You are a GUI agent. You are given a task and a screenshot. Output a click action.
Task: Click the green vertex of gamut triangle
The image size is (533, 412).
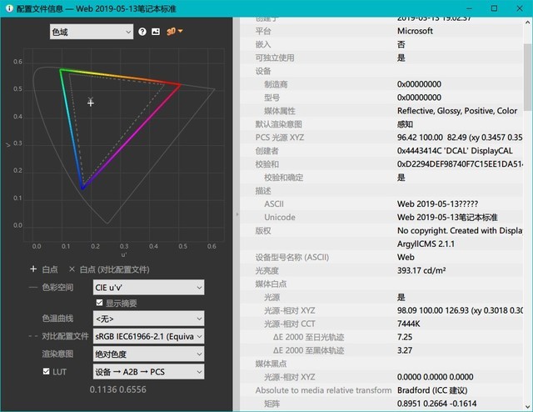(x=61, y=70)
